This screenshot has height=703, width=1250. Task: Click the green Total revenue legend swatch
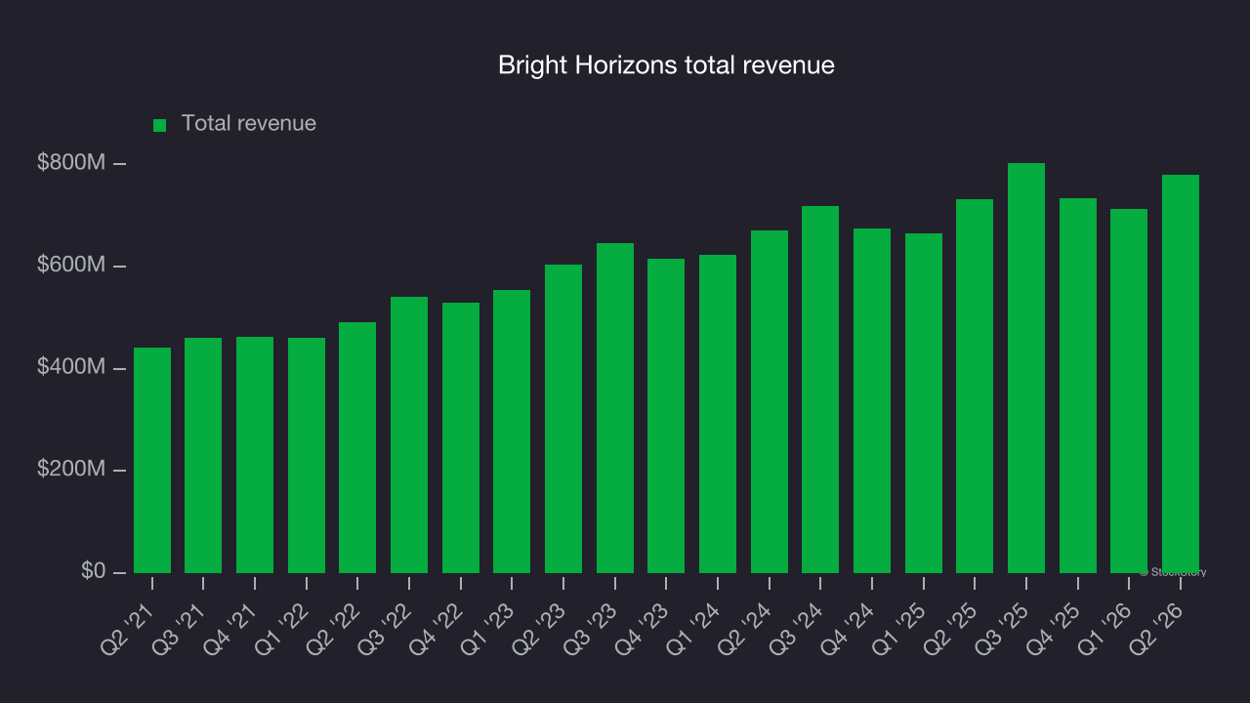coord(160,125)
